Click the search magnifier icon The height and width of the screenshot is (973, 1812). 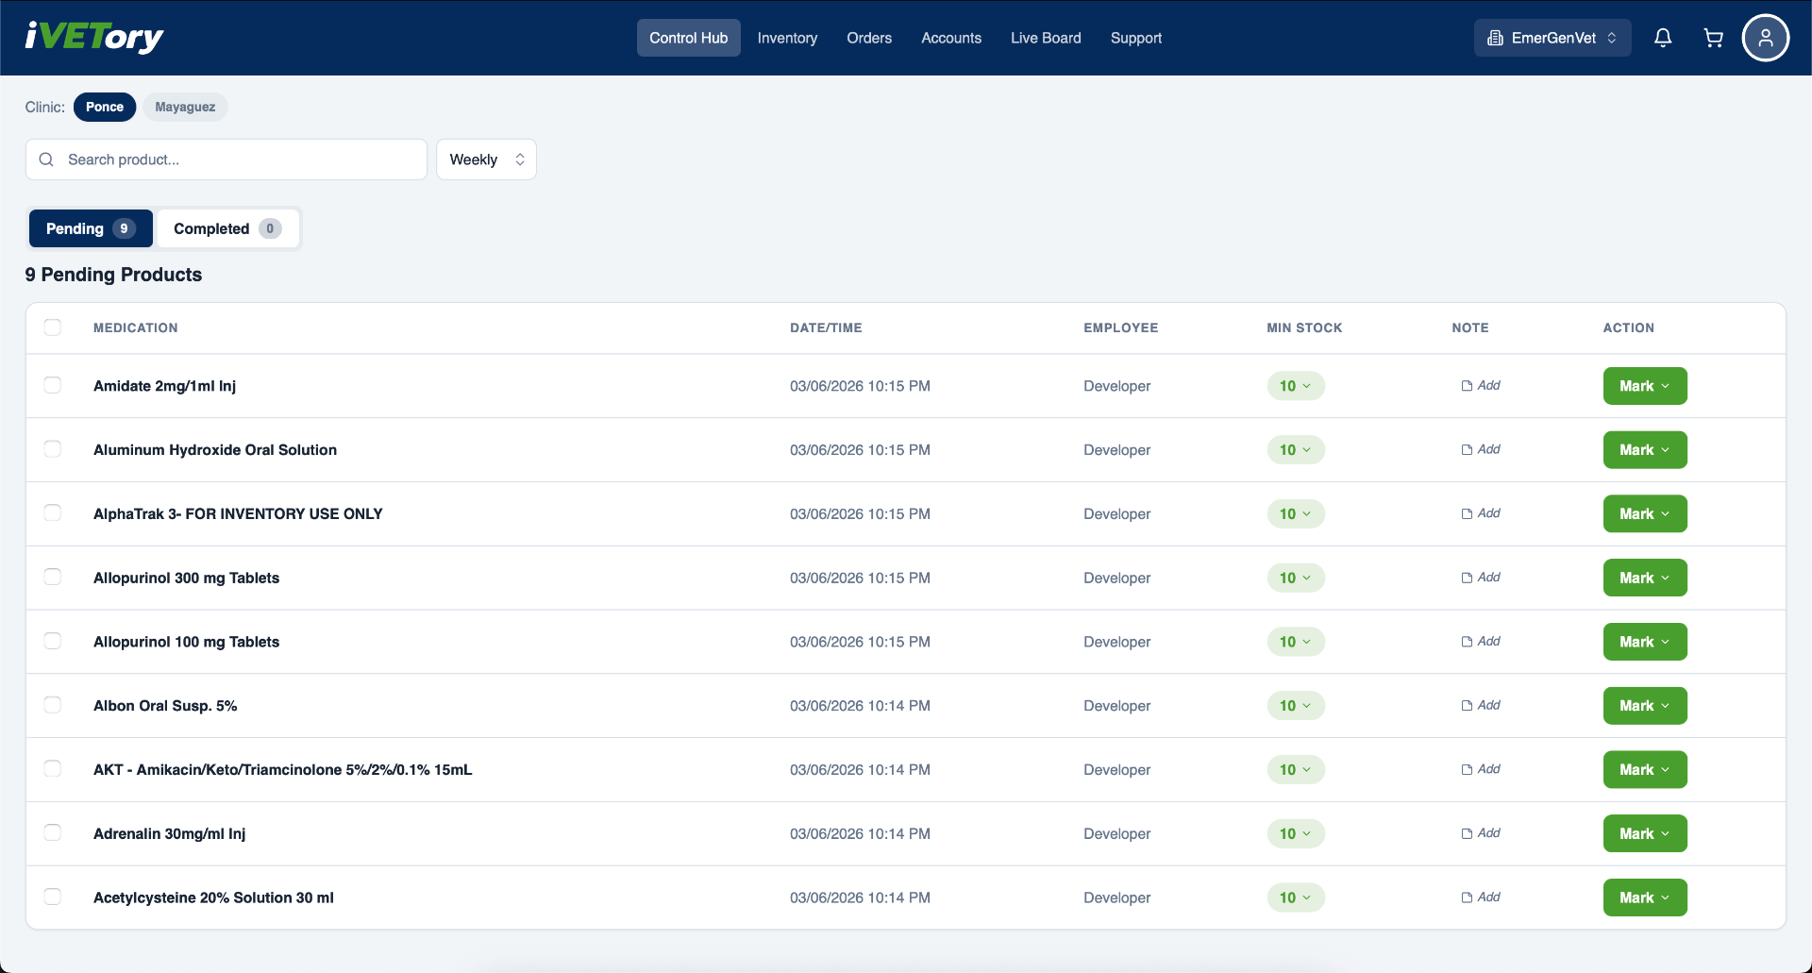click(x=46, y=159)
